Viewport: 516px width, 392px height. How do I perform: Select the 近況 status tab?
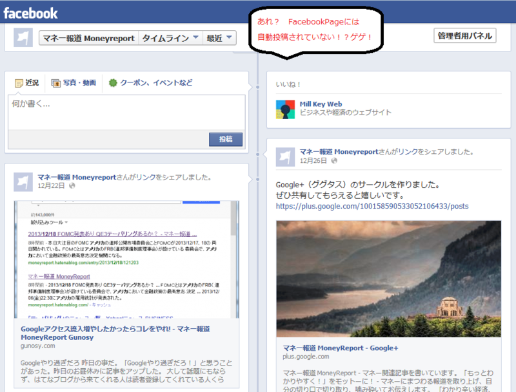[27, 83]
